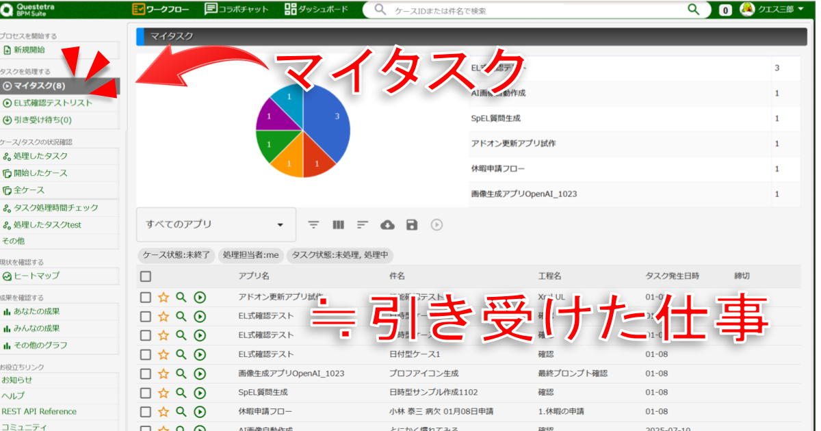Switch to the ワークフロー tab
Viewport: 821px width, 431px height.
pos(161,10)
